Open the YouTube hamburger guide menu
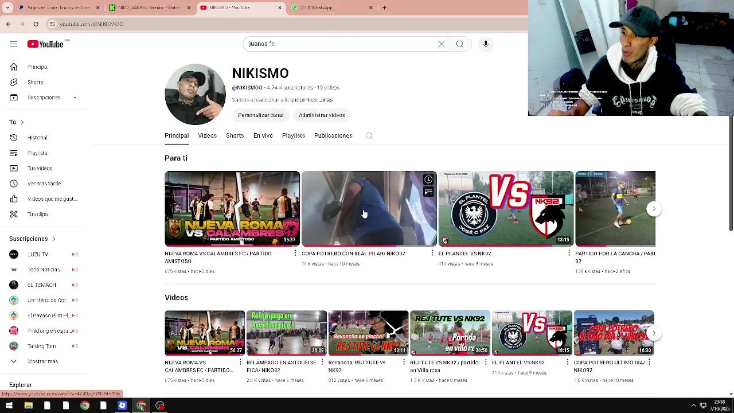The image size is (734, 413). tap(14, 44)
